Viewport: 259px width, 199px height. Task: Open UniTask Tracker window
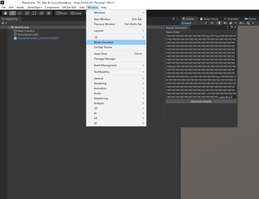click(x=116, y=47)
